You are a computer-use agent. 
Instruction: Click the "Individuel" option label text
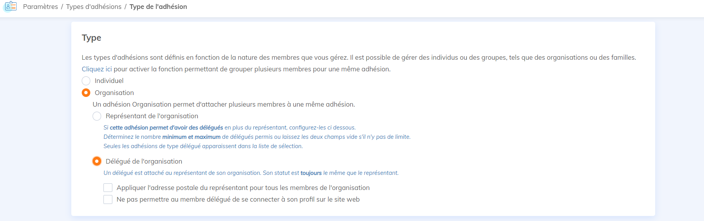(x=109, y=81)
